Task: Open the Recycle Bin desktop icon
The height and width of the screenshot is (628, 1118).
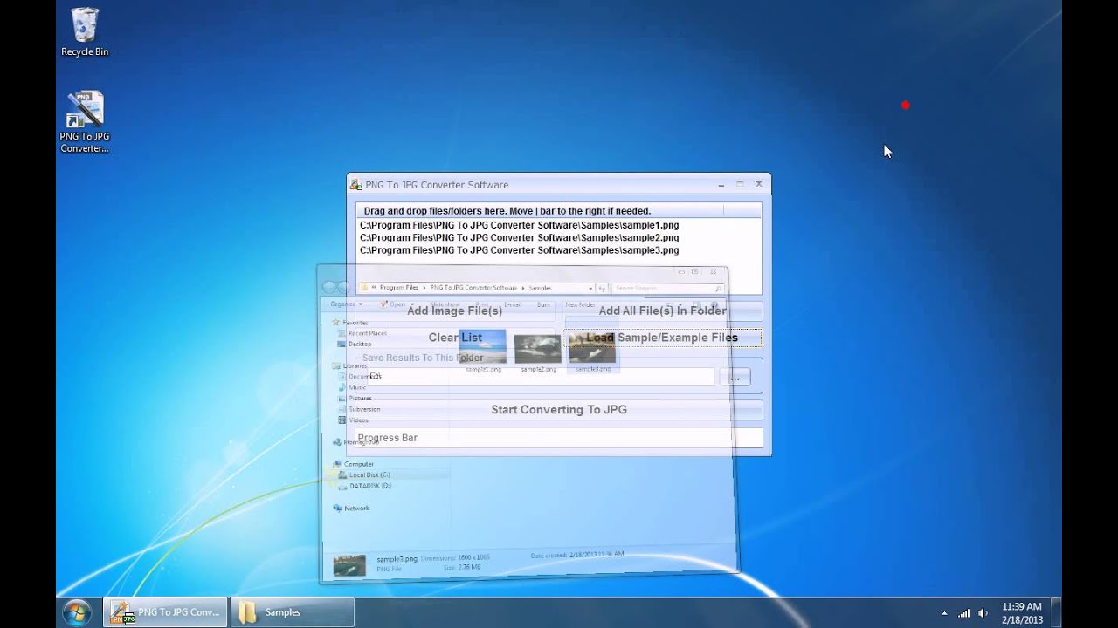Action: click(x=85, y=32)
